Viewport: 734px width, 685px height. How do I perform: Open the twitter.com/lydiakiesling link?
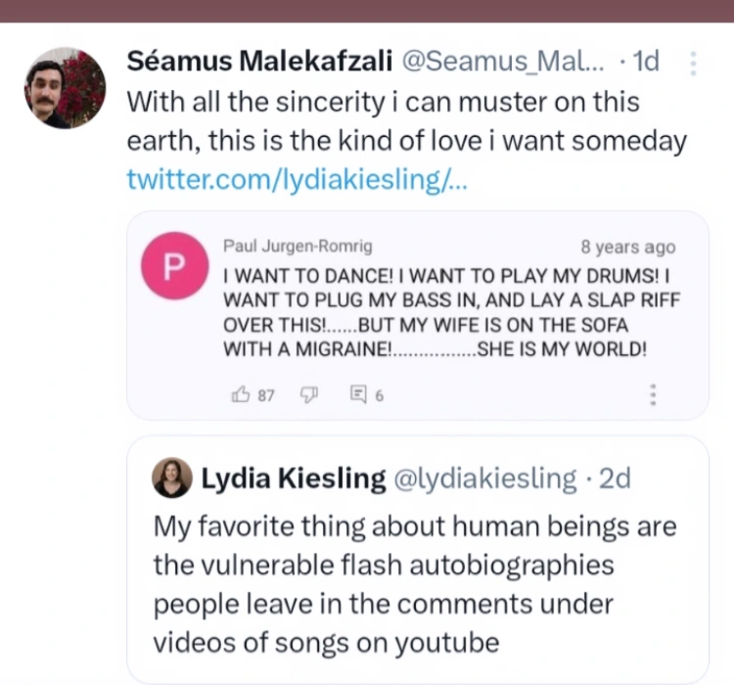pyautogui.click(x=297, y=179)
